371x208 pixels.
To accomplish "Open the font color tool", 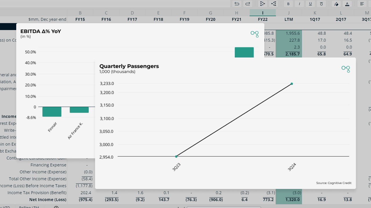I will (347, 4).
